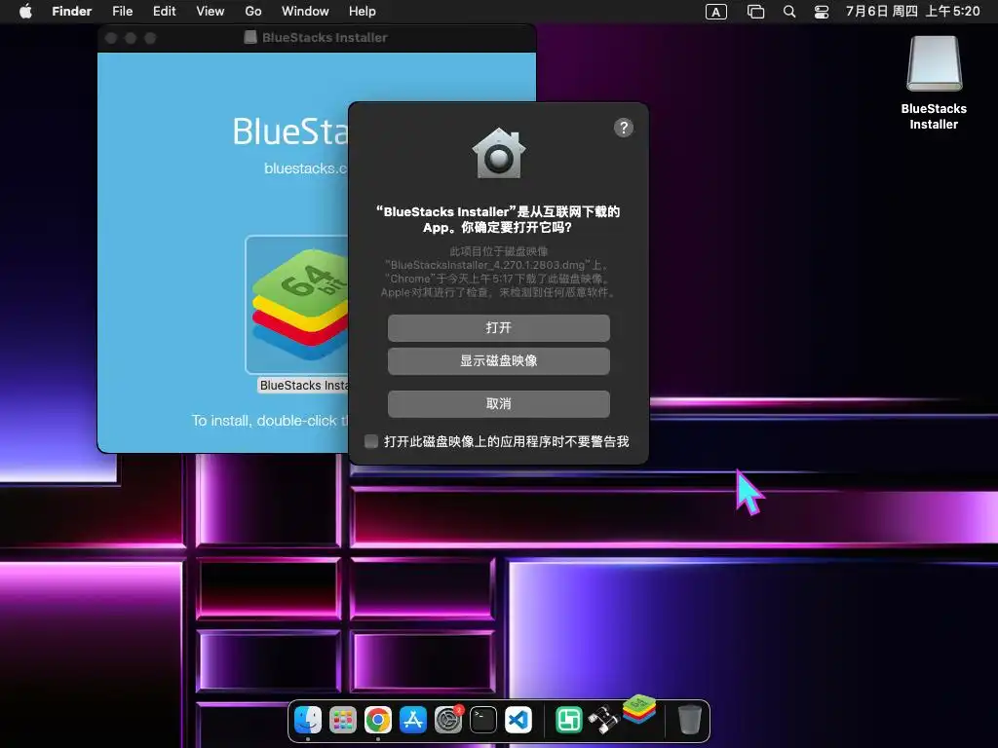Open the binoculars app in the Dock
998x748 pixels.
click(602, 720)
